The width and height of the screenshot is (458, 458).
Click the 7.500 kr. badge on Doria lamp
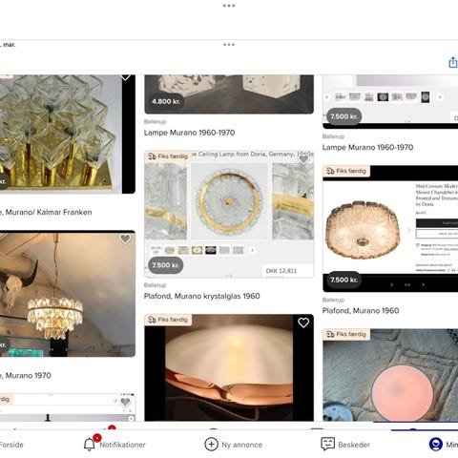point(166,265)
